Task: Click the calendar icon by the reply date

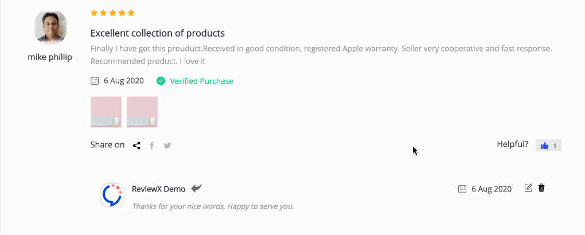Action: pyautogui.click(x=462, y=189)
